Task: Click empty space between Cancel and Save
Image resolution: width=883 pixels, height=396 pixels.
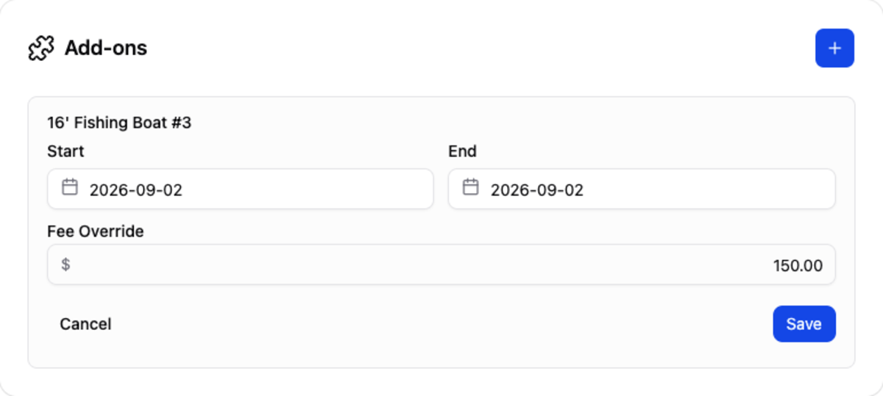Action: tap(441, 324)
